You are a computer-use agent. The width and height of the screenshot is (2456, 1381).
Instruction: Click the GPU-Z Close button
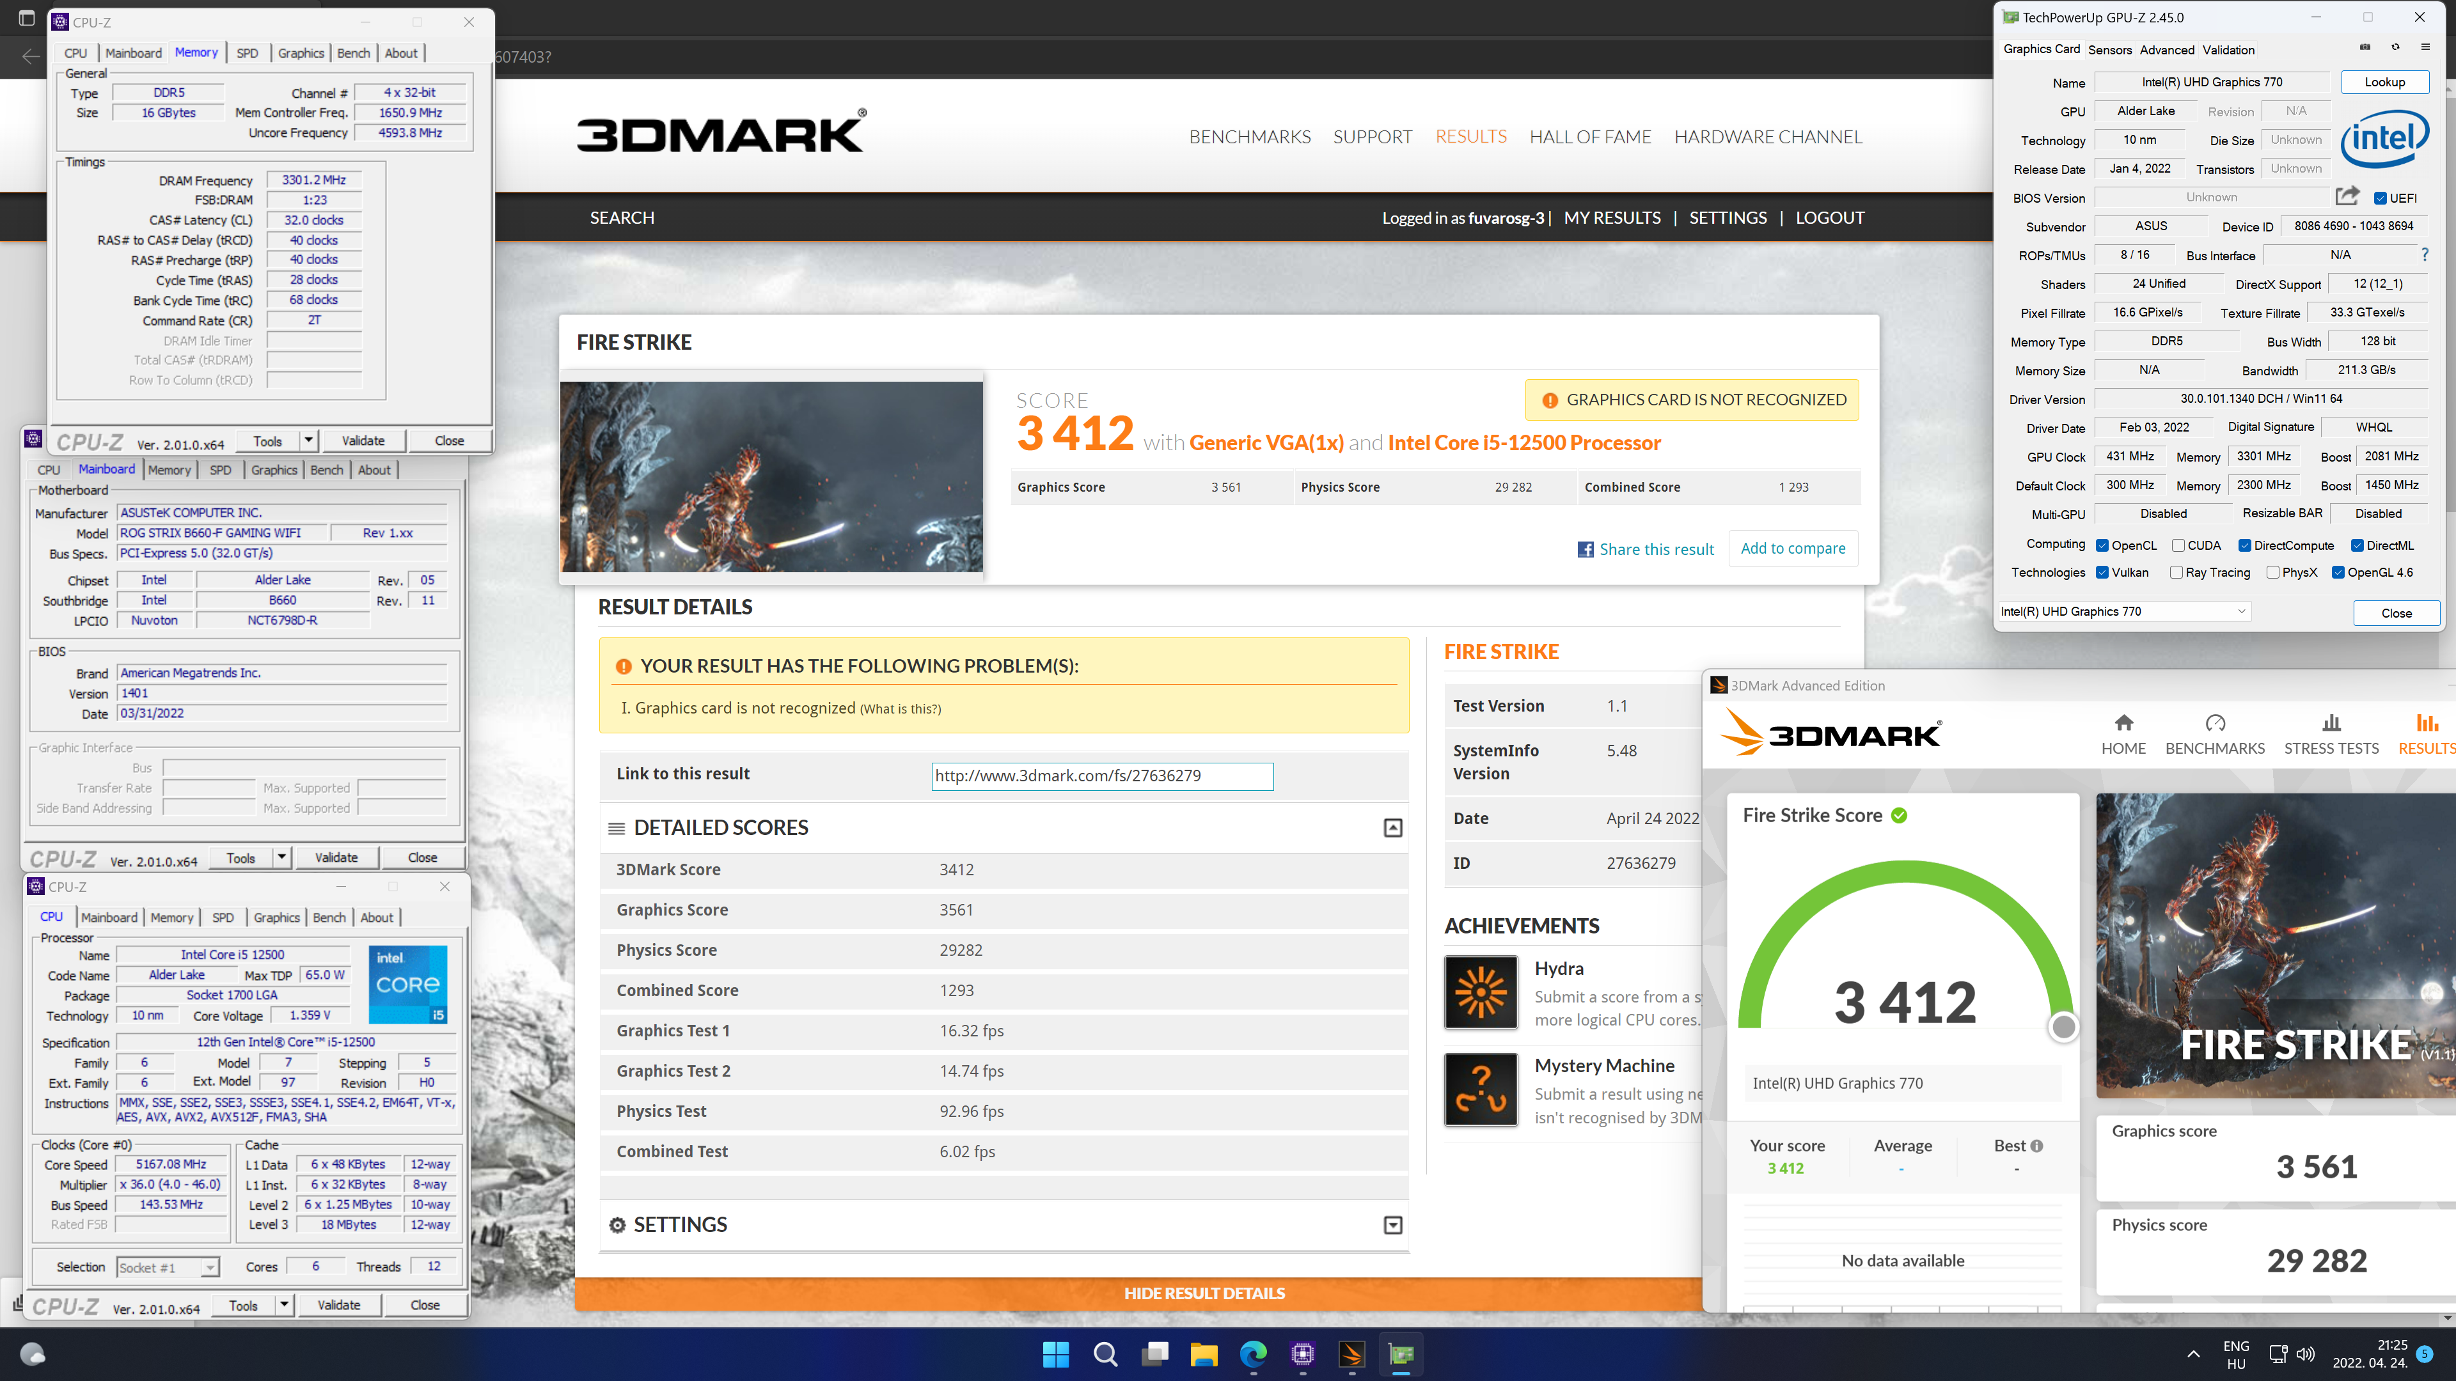pos(2396,613)
